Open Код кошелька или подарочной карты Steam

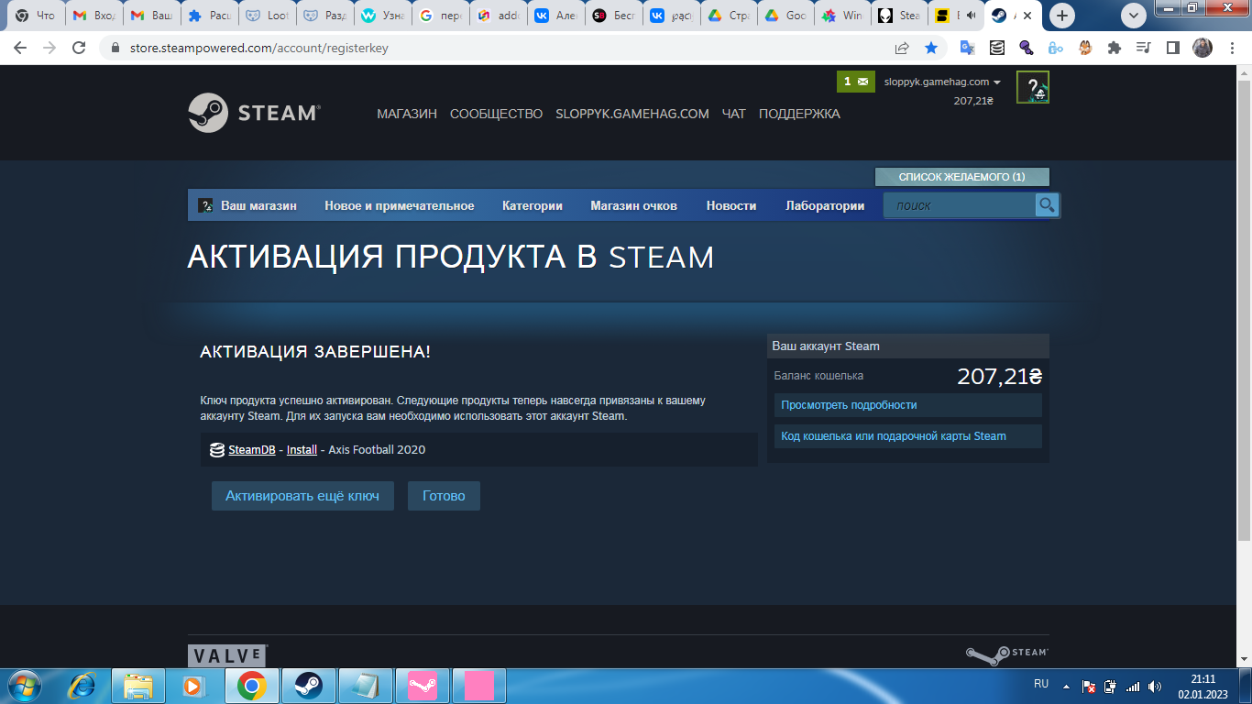tap(908, 436)
